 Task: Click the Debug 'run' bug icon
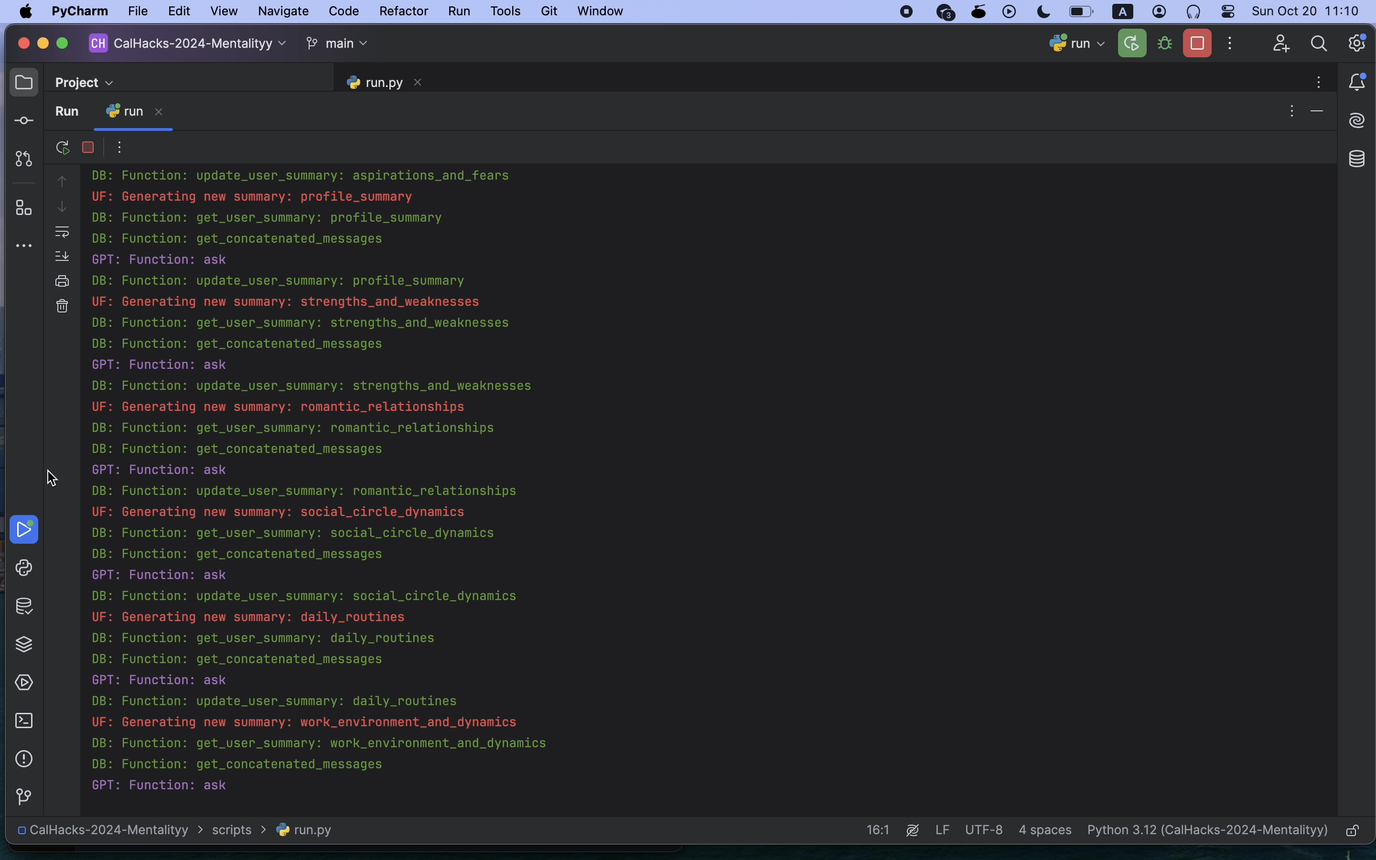coord(1166,44)
